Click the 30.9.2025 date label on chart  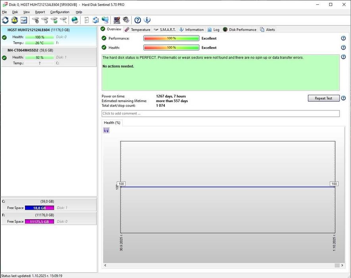(x=121, y=243)
